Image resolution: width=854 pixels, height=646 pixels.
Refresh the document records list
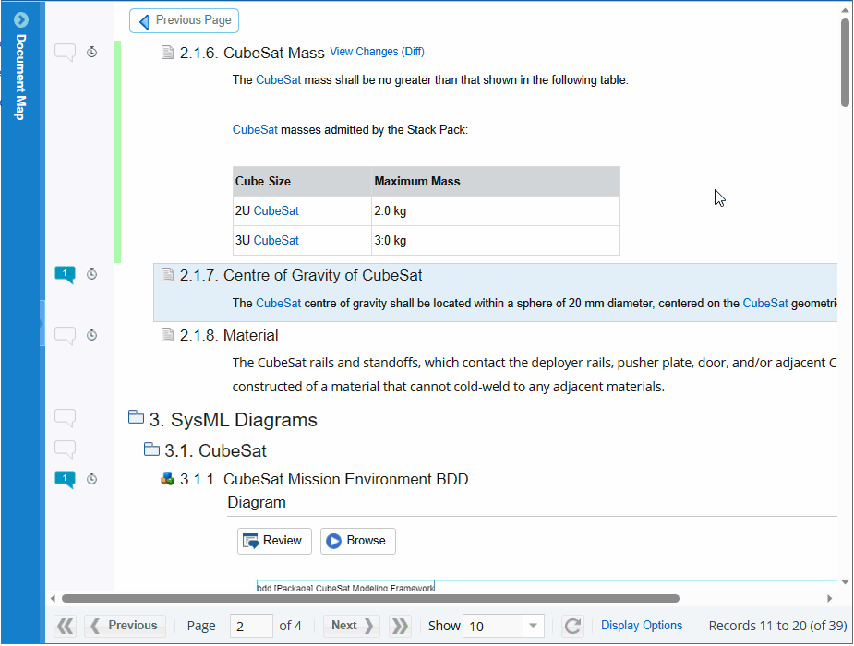(x=572, y=626)
